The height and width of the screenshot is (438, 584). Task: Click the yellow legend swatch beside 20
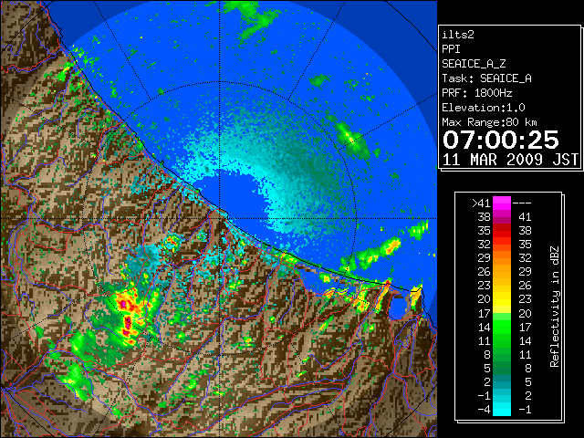click(502, 299)
